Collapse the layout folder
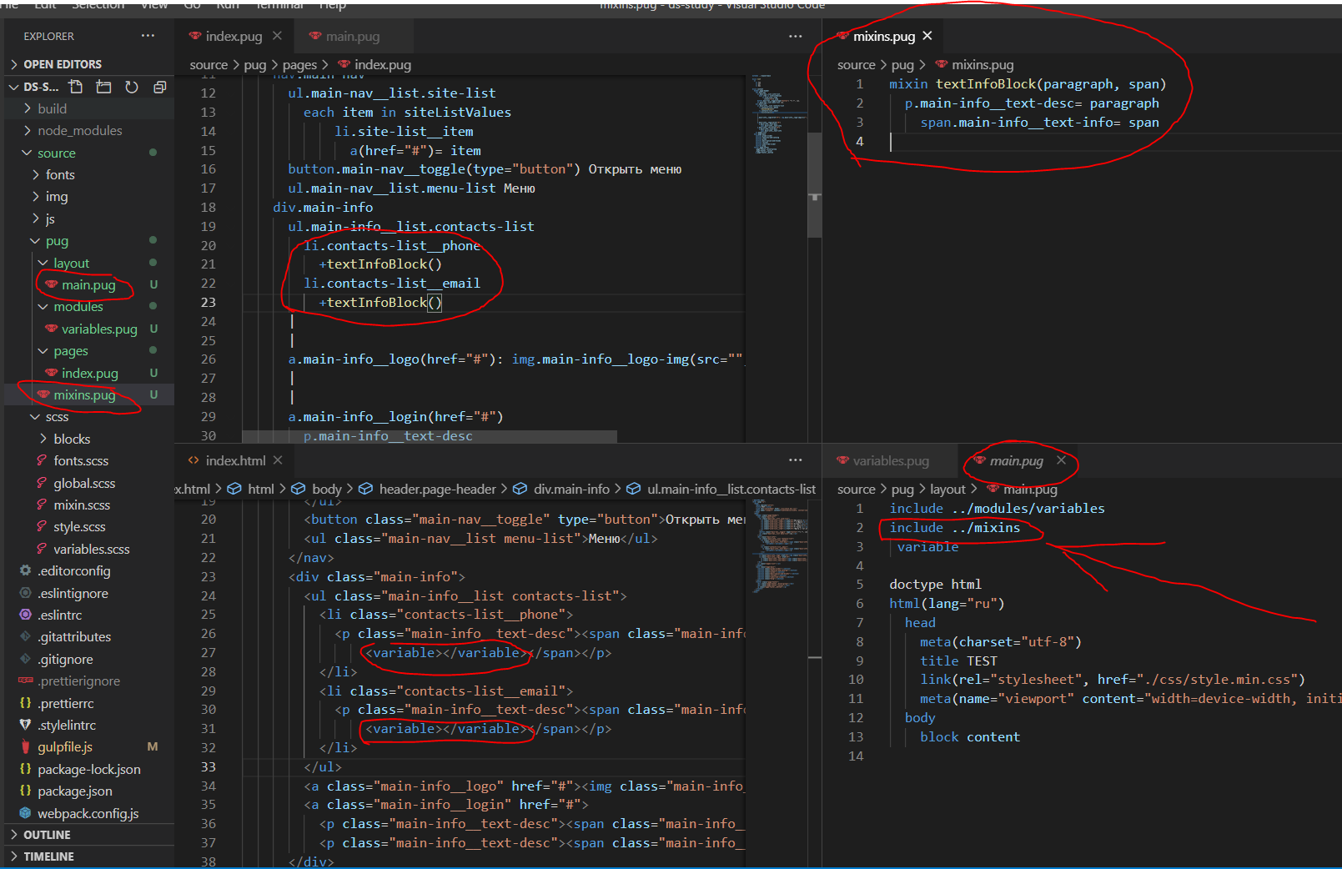The height and width of the screenshot is (869, 1342). click(x=71, y=263)
